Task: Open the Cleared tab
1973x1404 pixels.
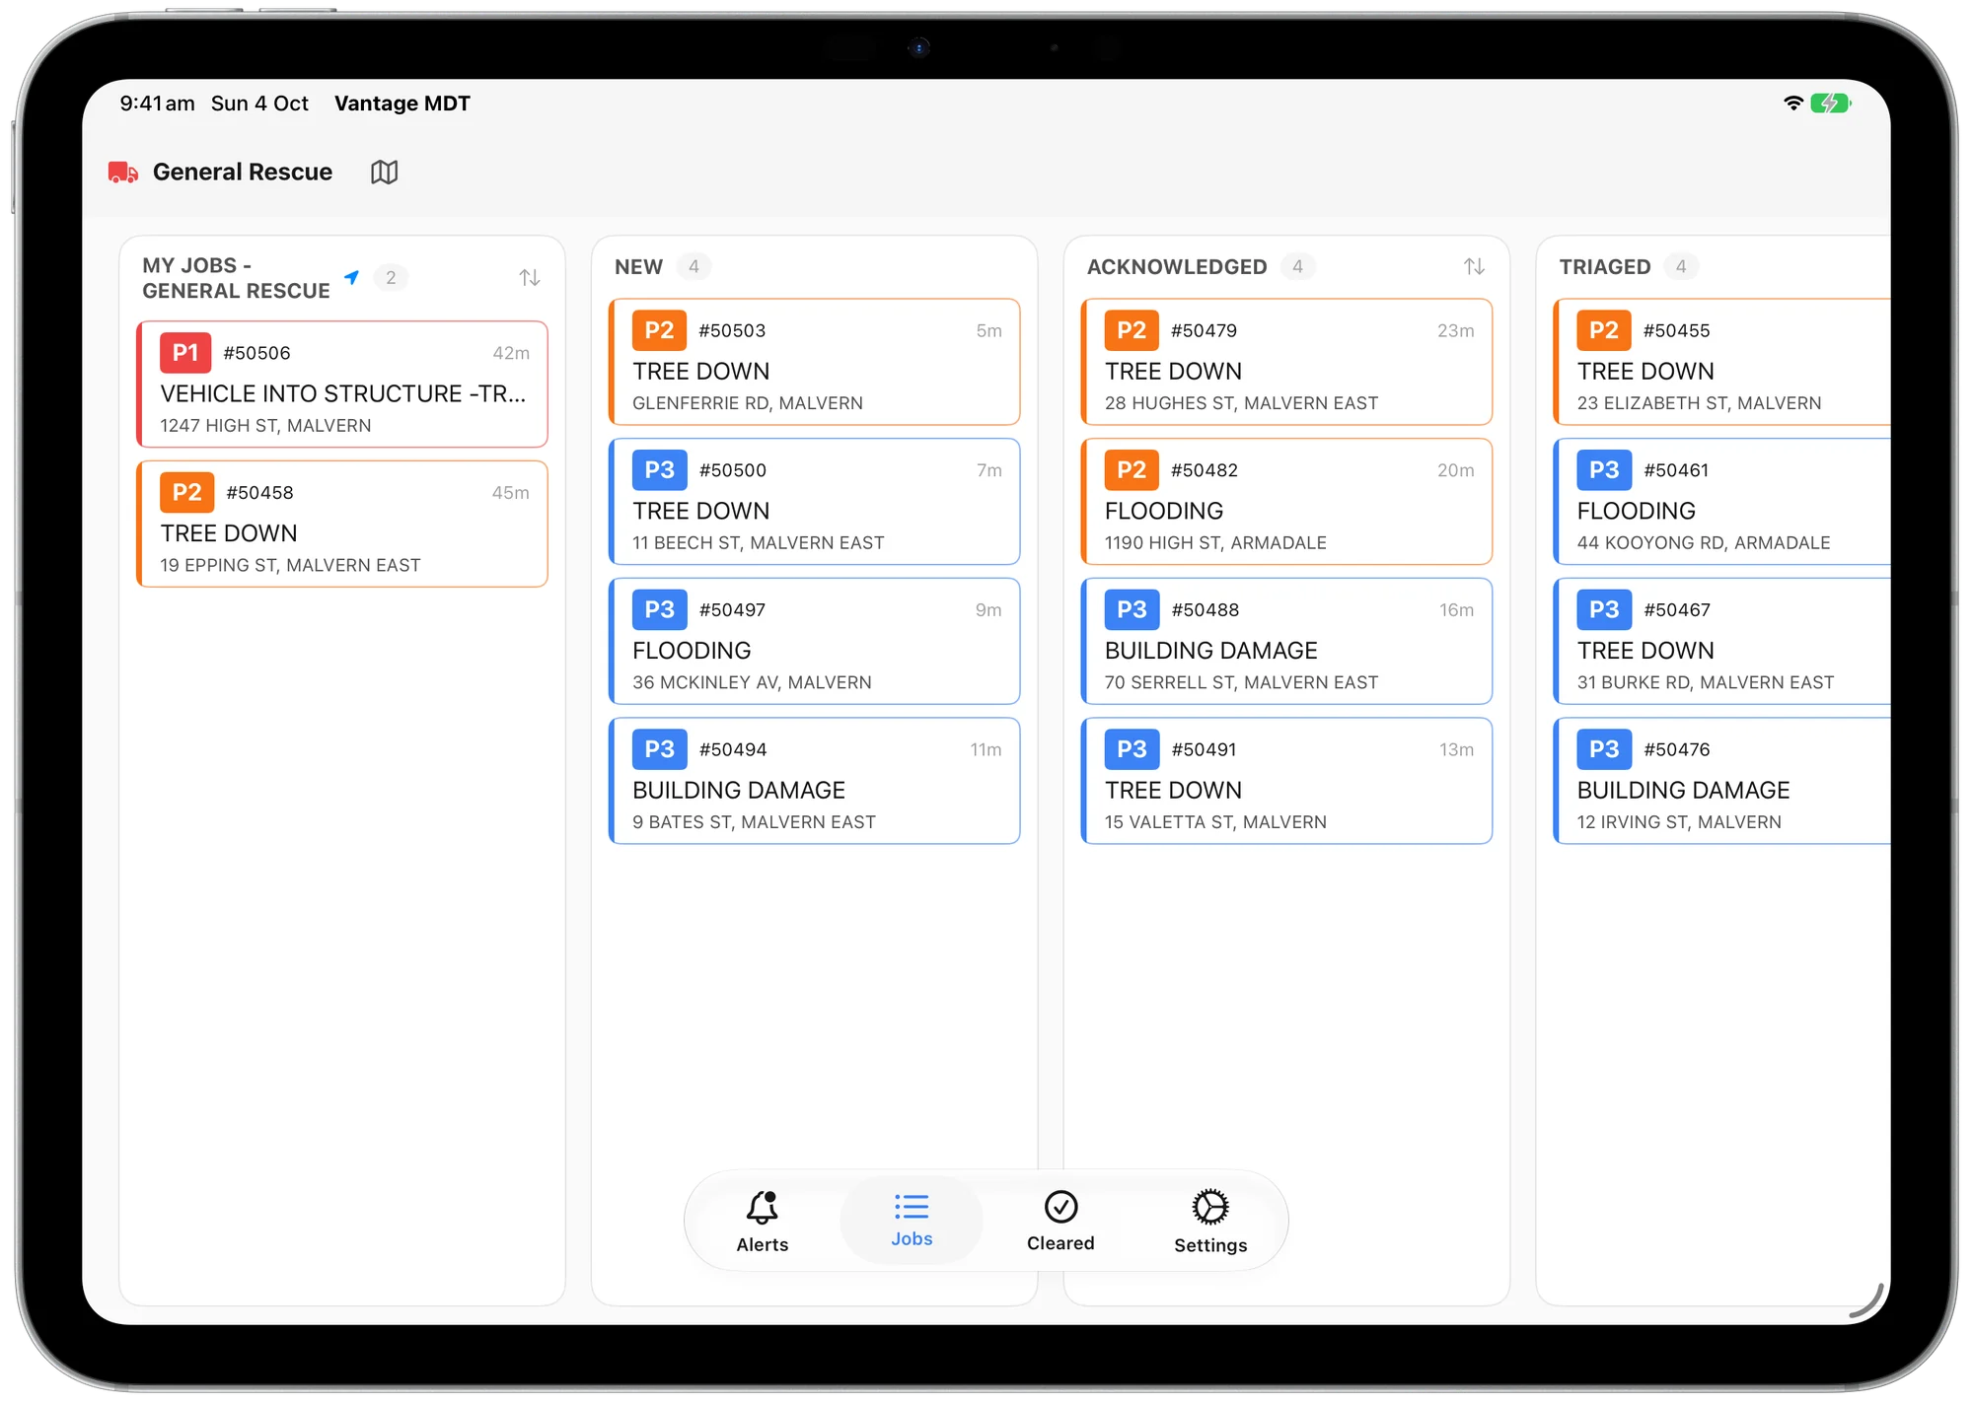Action: click(1060, 1222)
